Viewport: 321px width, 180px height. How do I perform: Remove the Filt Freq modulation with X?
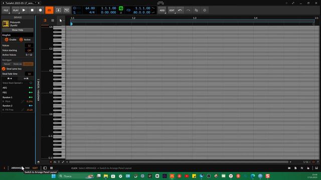(4, 110)
